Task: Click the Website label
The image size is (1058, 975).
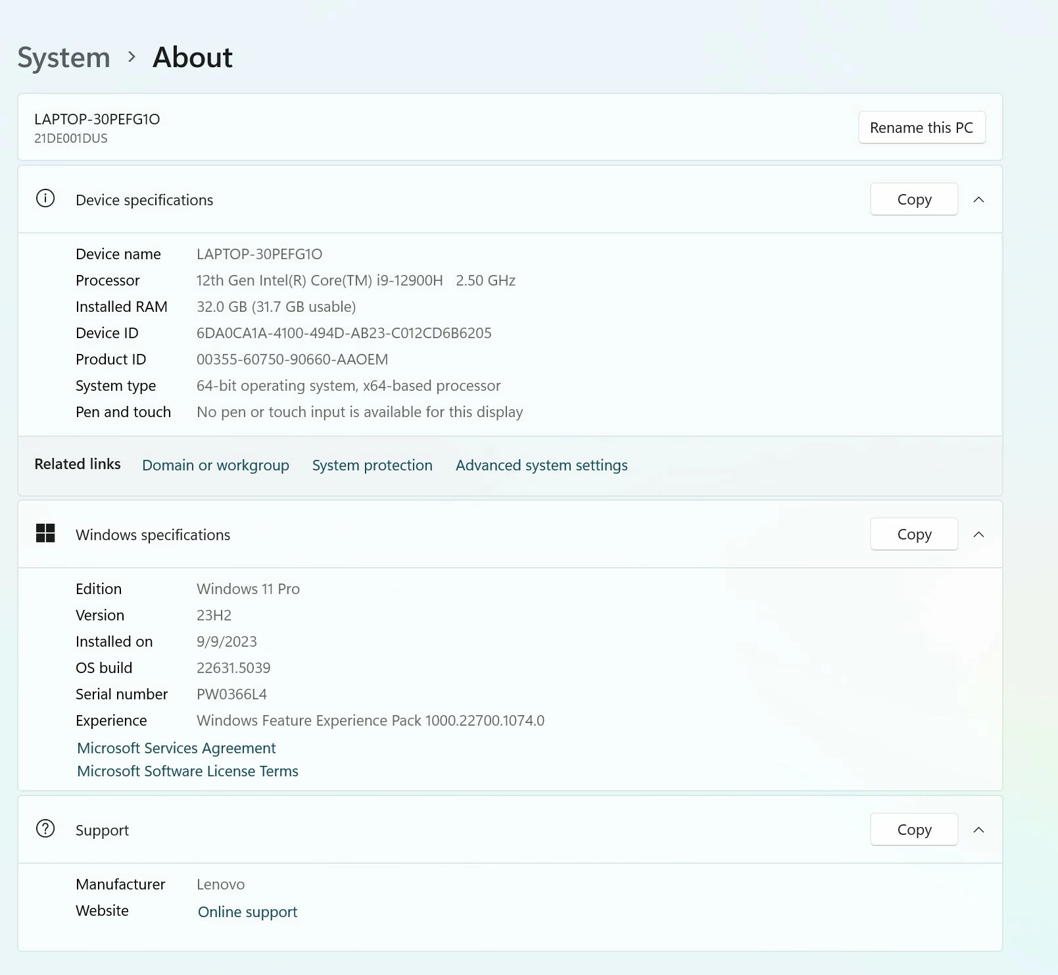Action: pos(102,911)
